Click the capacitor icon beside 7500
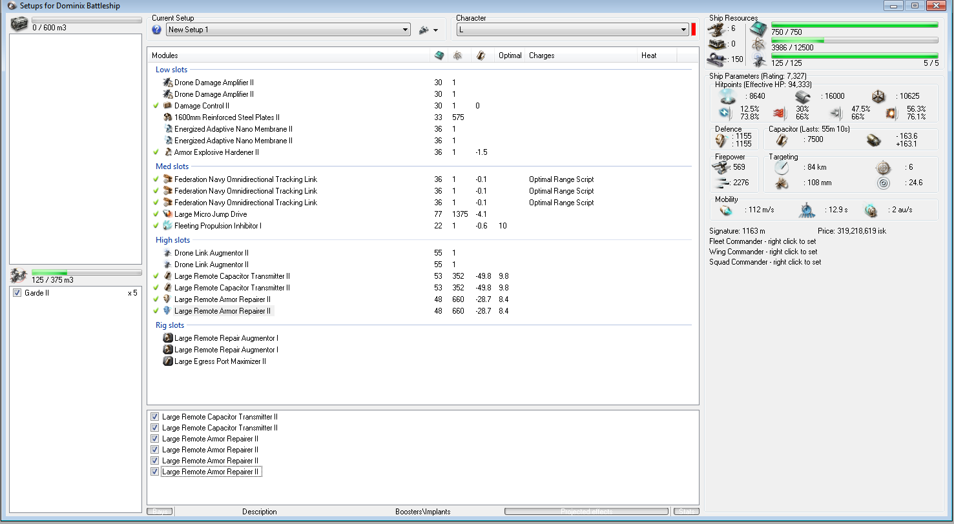This screenshot has width=954, height=524. point(782,139)
